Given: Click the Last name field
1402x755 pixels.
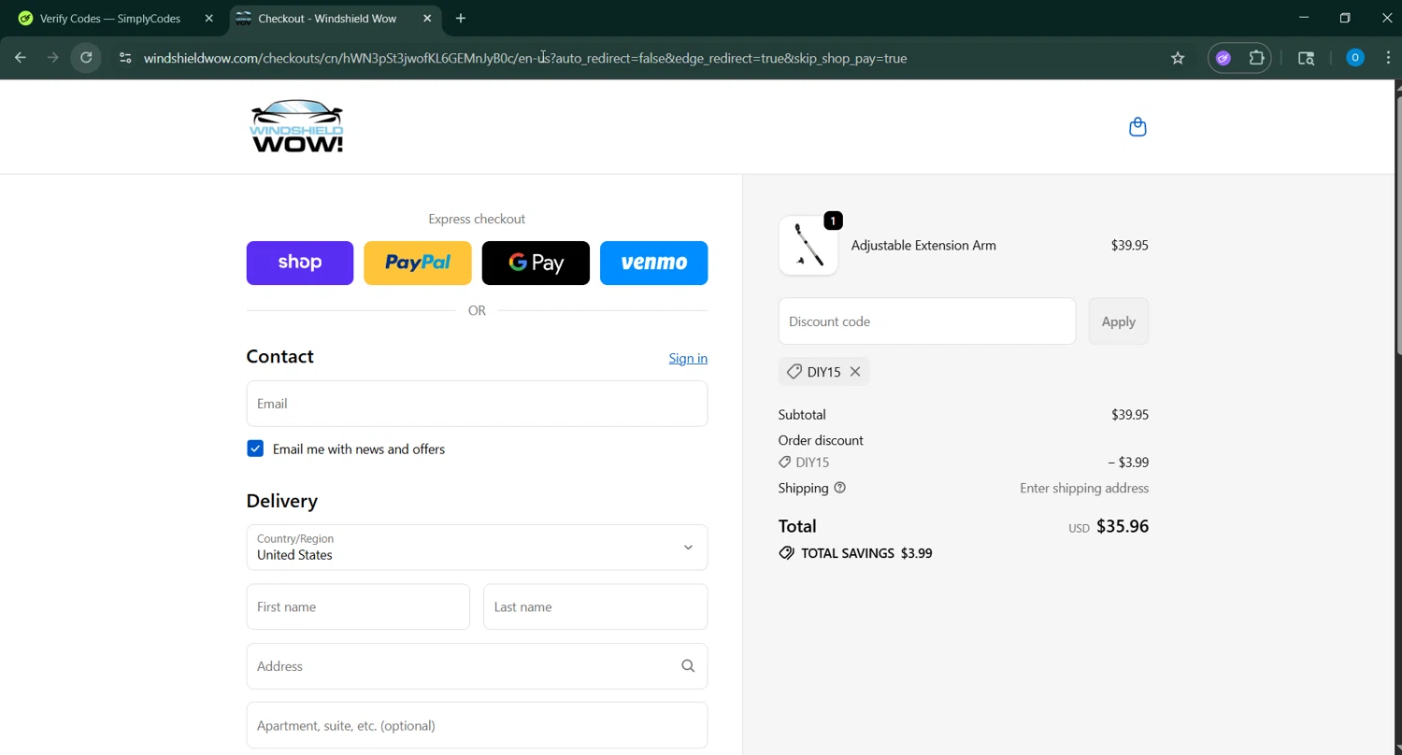Looking at the screenshot, I should [x=595, y=607].
